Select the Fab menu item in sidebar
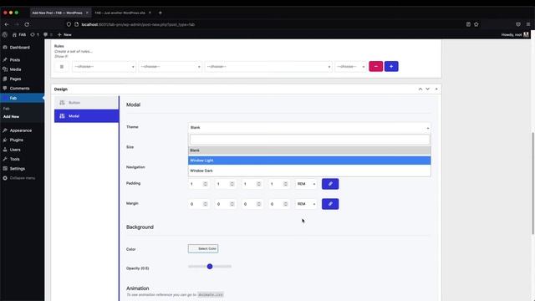Screen dimensions: 535x301 coord(22,98)
